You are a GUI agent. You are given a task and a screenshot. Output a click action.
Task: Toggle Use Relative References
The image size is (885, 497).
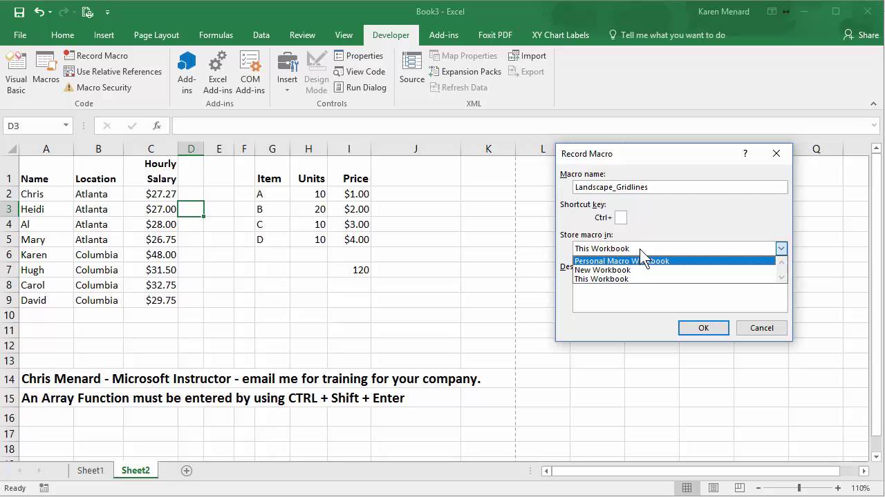pyautogui.click(x=113, y=72)
